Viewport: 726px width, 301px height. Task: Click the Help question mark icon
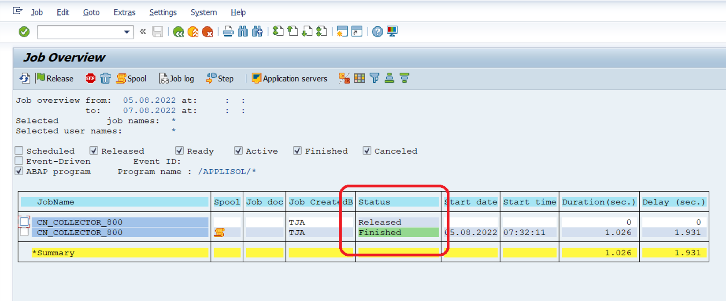pyautogui.click(x=378, y=32)
